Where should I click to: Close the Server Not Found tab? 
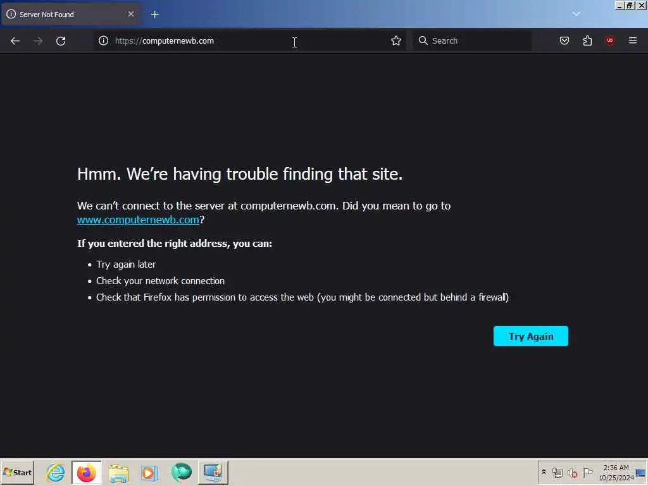[131, 14]
